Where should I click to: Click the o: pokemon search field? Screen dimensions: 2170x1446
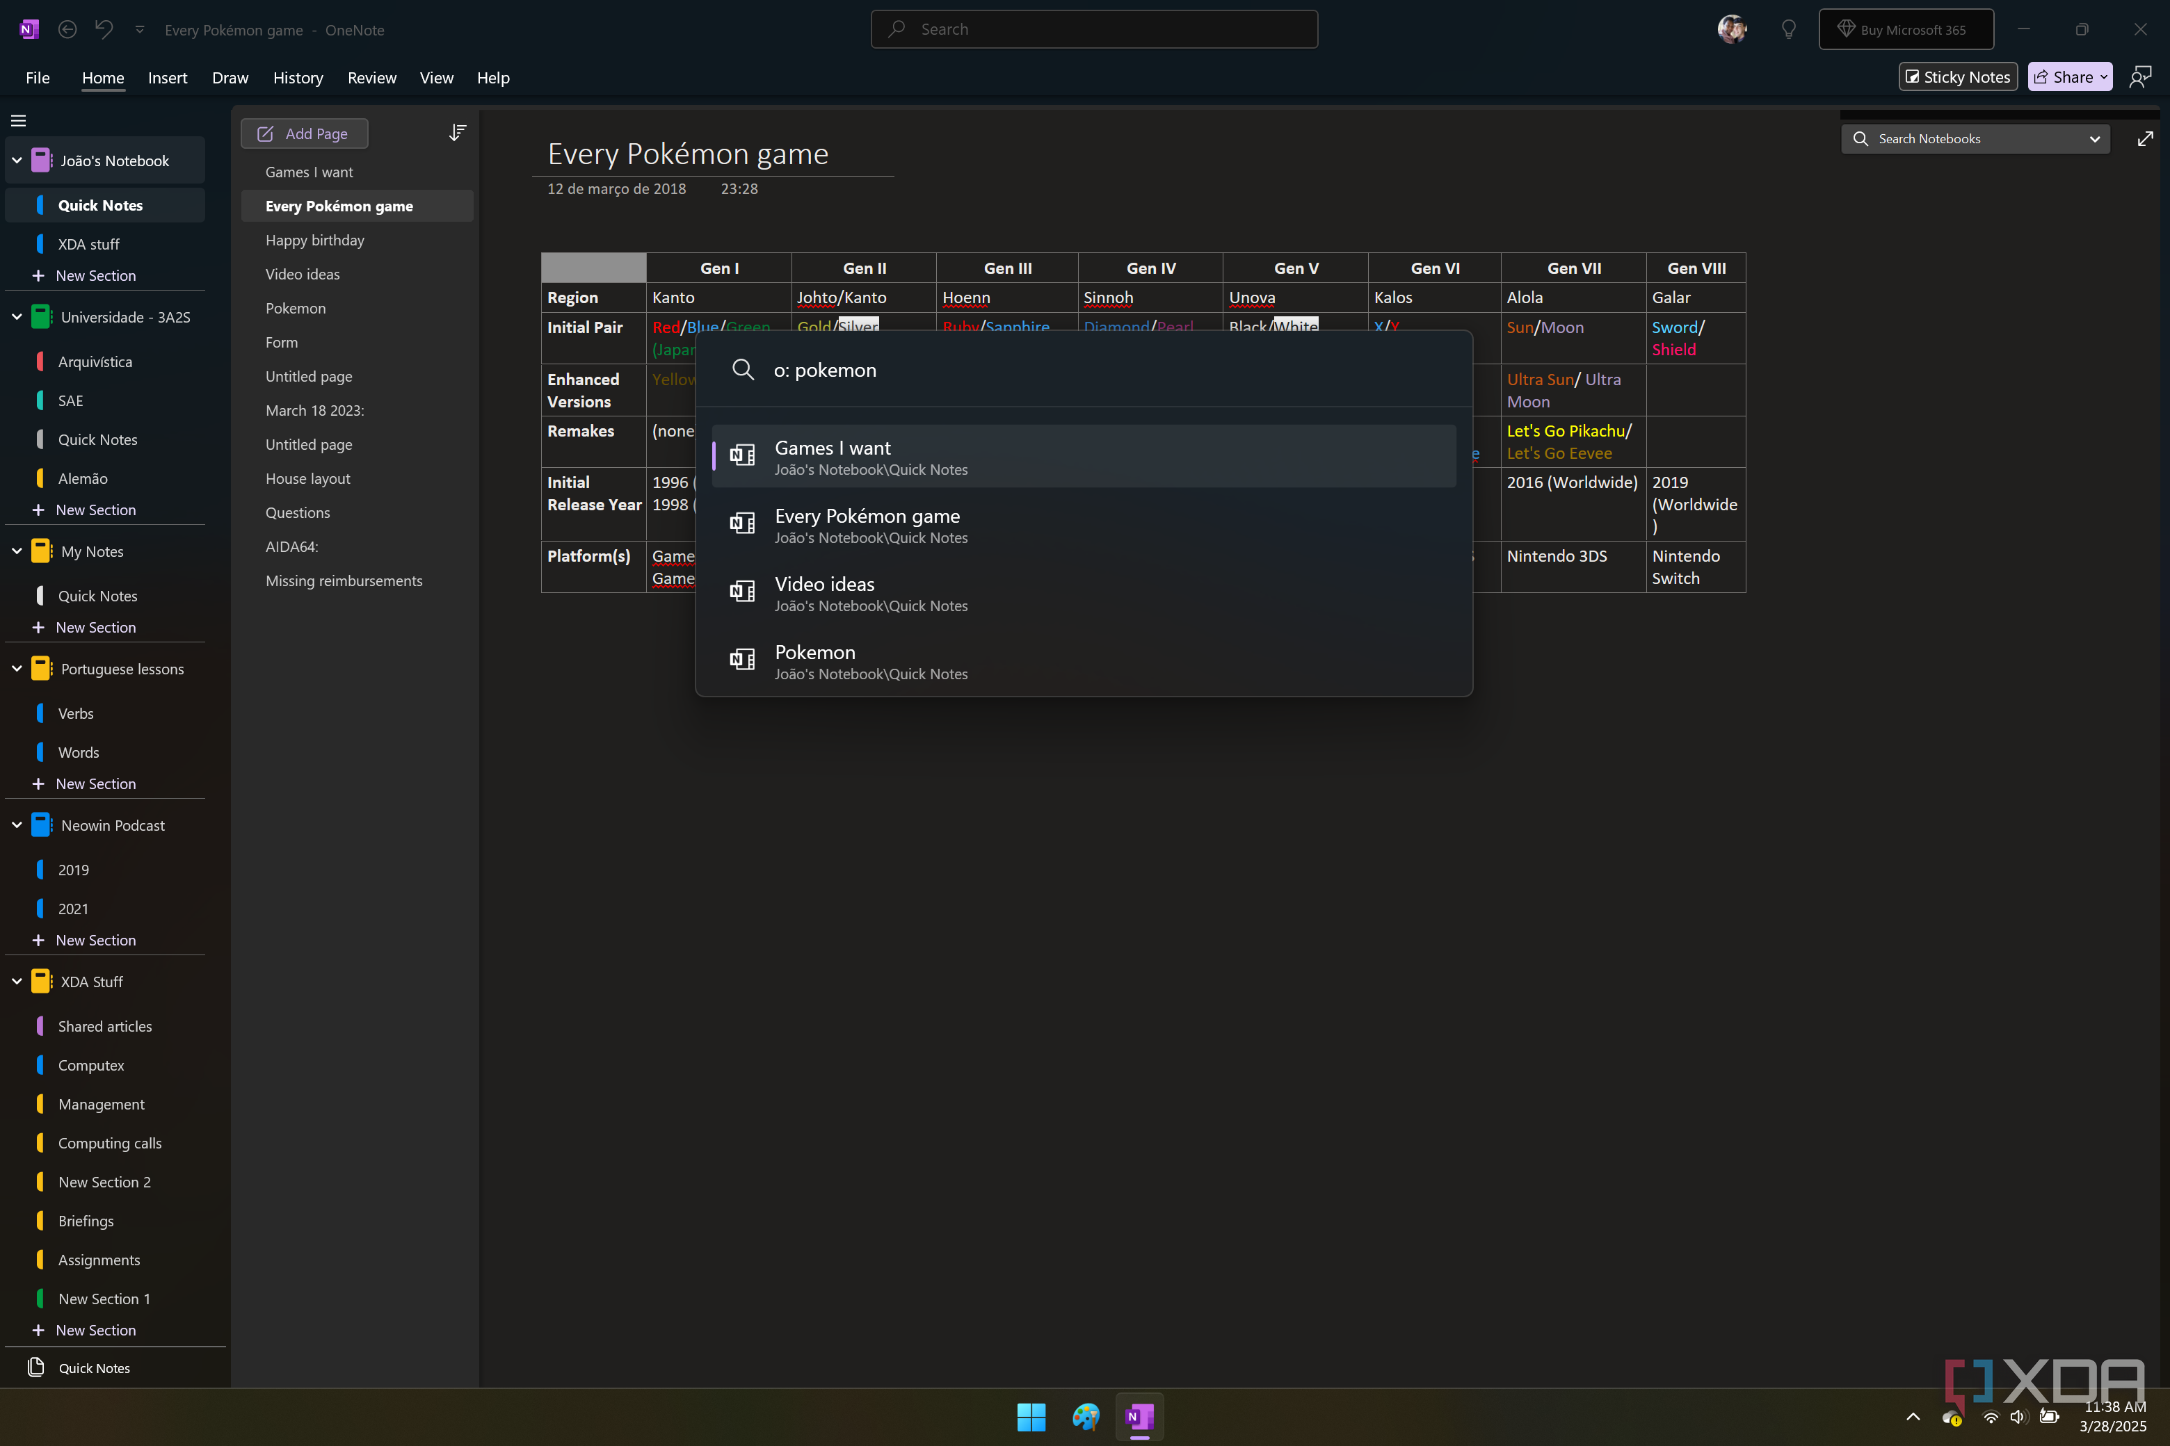point(1084,370)
